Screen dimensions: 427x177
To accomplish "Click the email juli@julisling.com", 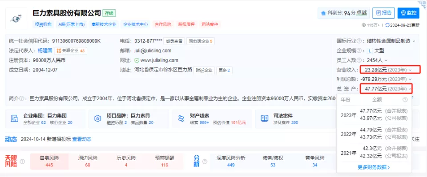I will pos(153,51).
